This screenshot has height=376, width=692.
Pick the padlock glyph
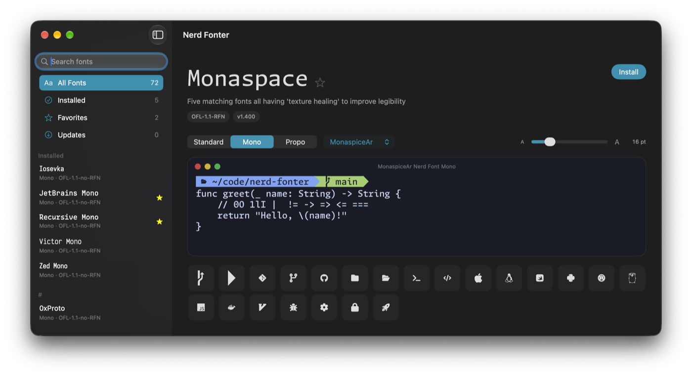click(x=355, y=308)
